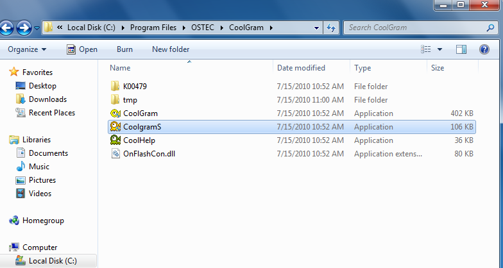Screen dimensions: 503x268
Task: Click the Application extens... type cell
Action: point(388,154)
